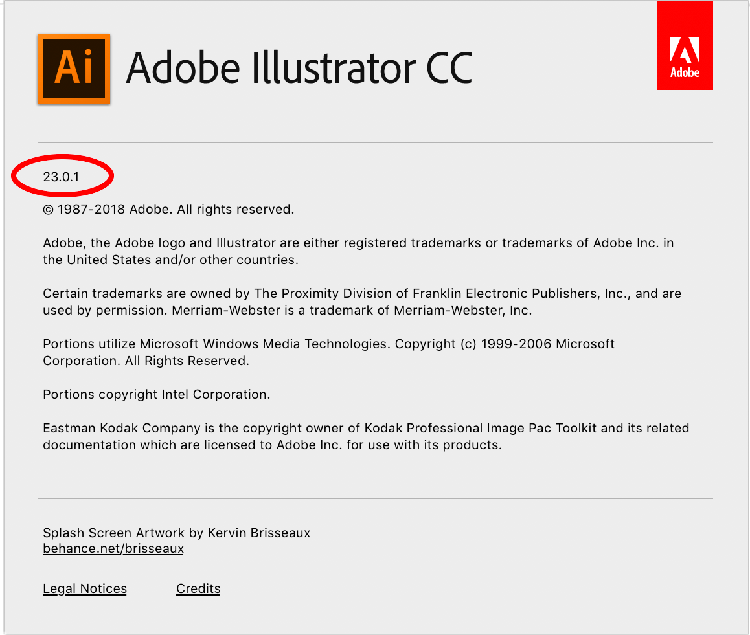
Task: Open the Credits link
Action: tap(198, 589)
